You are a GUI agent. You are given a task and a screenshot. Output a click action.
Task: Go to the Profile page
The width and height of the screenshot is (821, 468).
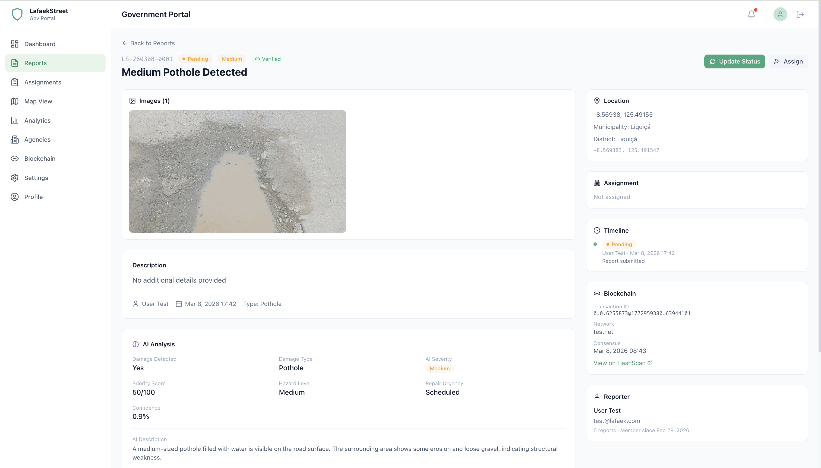(x=33, y=197)
